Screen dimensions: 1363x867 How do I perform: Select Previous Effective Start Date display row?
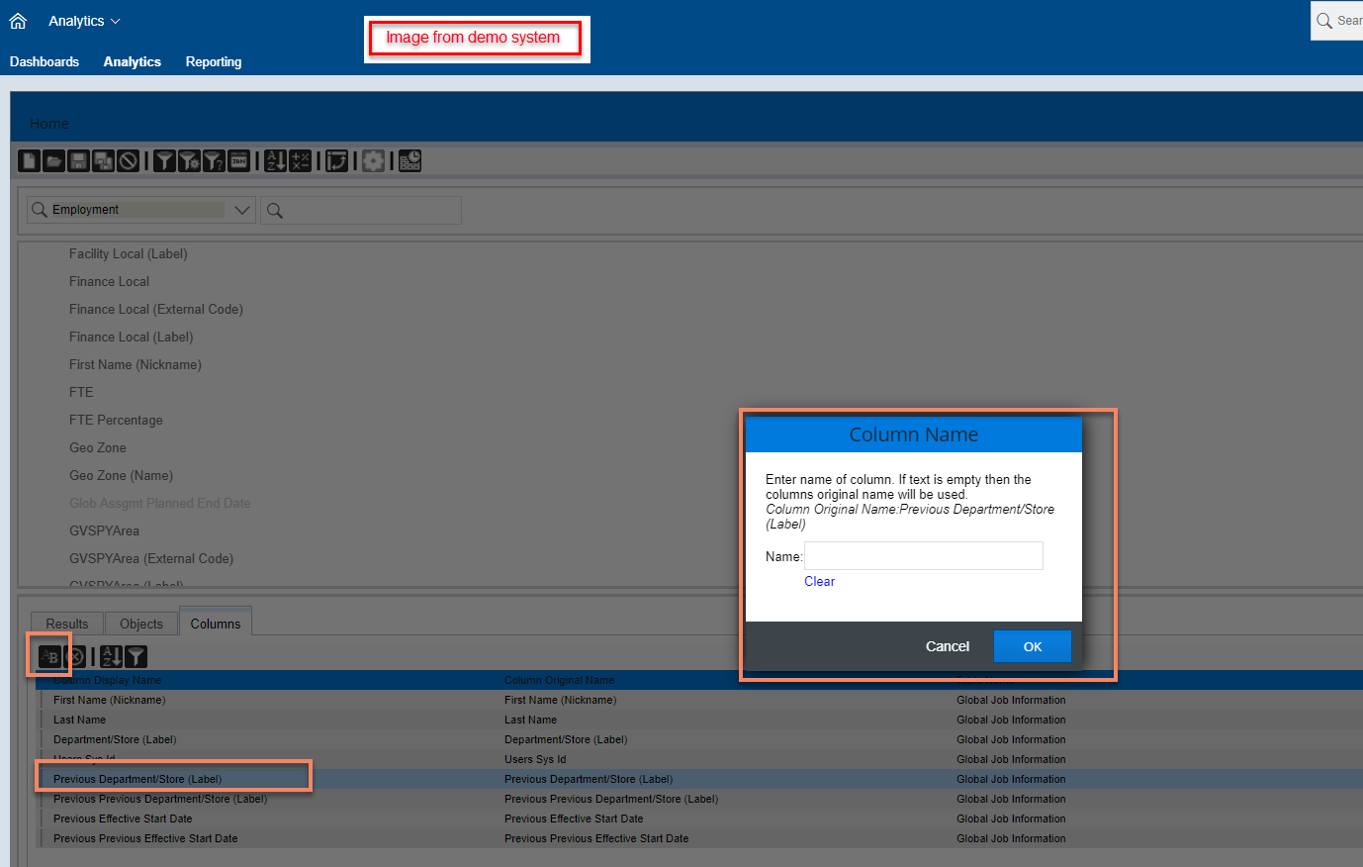pyautogui.click(x=123, y=819)
